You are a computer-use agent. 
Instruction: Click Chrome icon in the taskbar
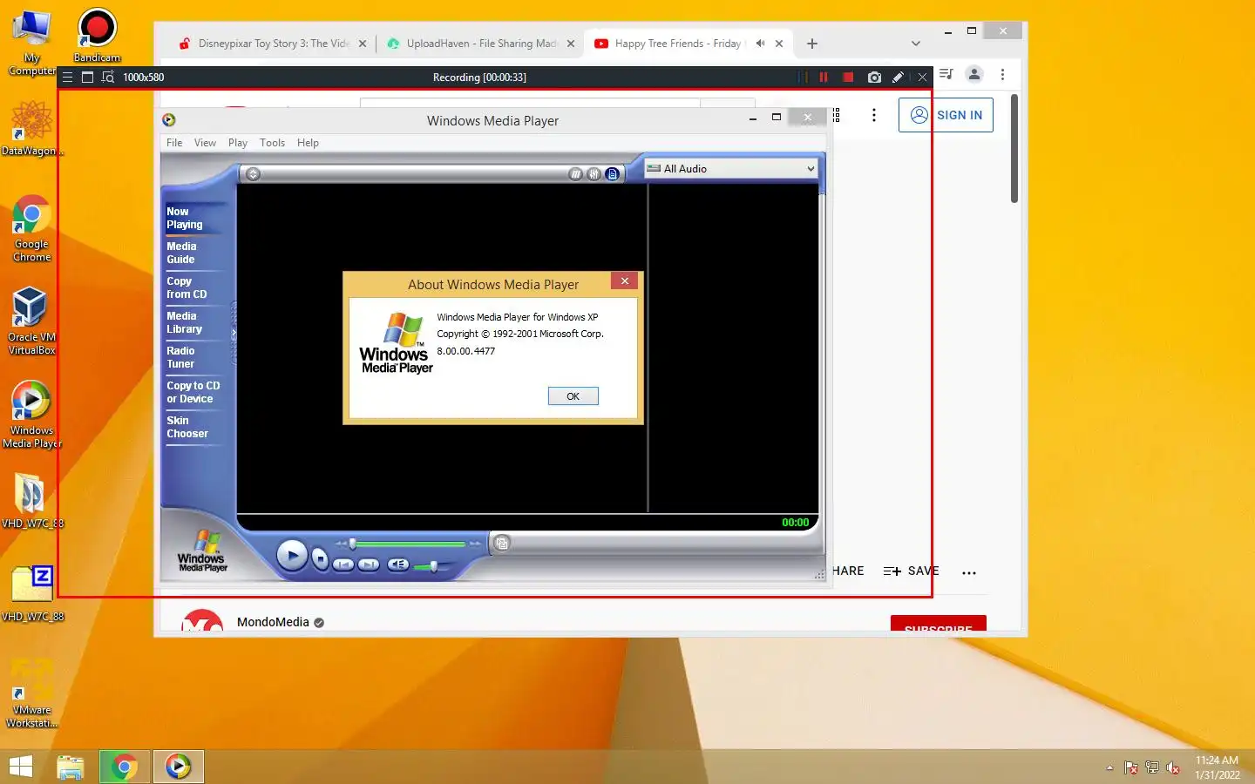point(125,767)
